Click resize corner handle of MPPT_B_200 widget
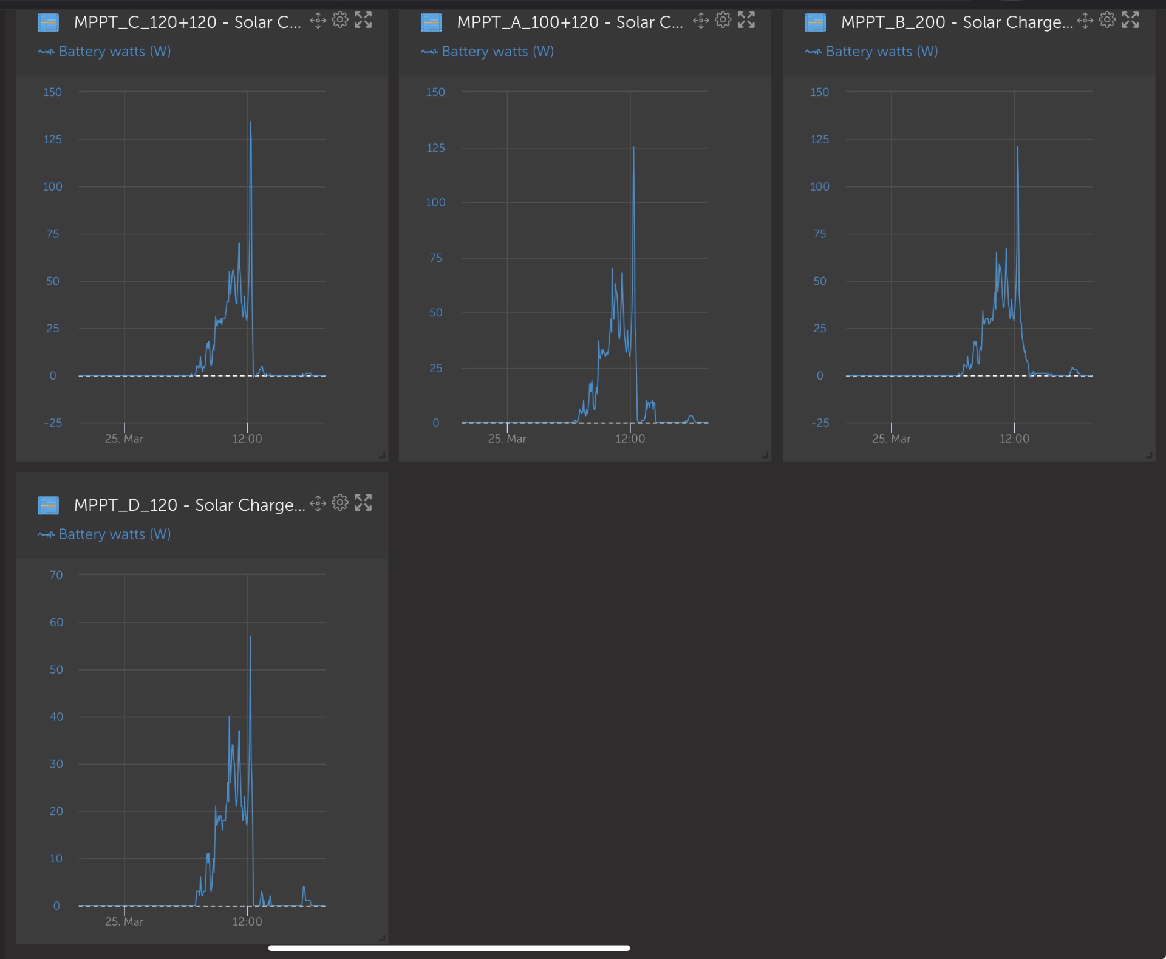Image resolution: width=1166 pixels, height=959 pixels. pyautogui.click(x=1149, y=455)
